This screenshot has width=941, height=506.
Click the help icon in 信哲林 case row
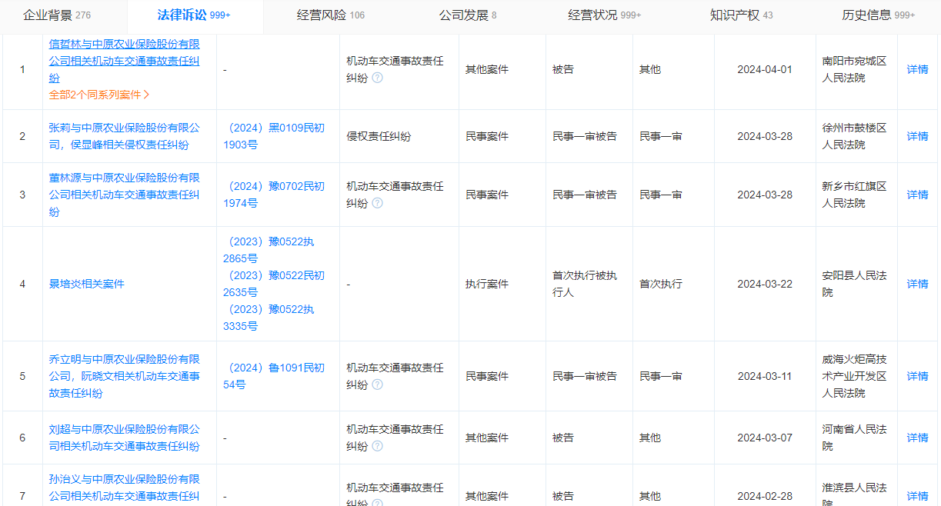(377, 78)
